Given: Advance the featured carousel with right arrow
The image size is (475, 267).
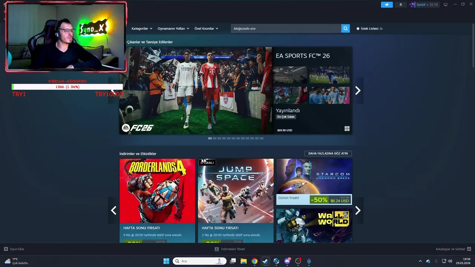Looking at the screenshot, I should click(358, 90).
